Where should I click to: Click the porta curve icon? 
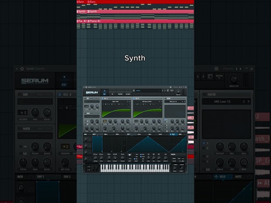click(x=181, y=168)
